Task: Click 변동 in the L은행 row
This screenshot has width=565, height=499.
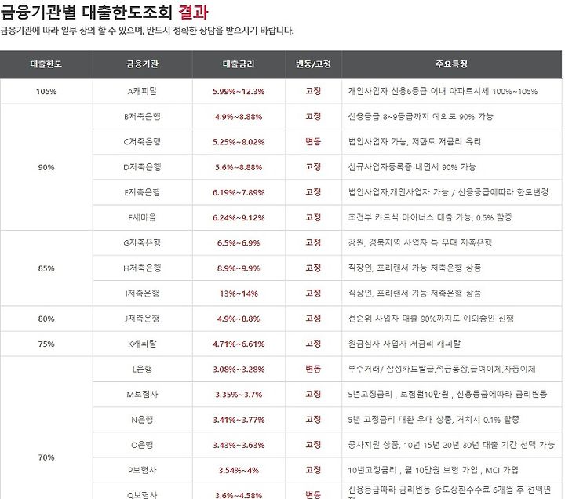Action: [x=313, y=369]
